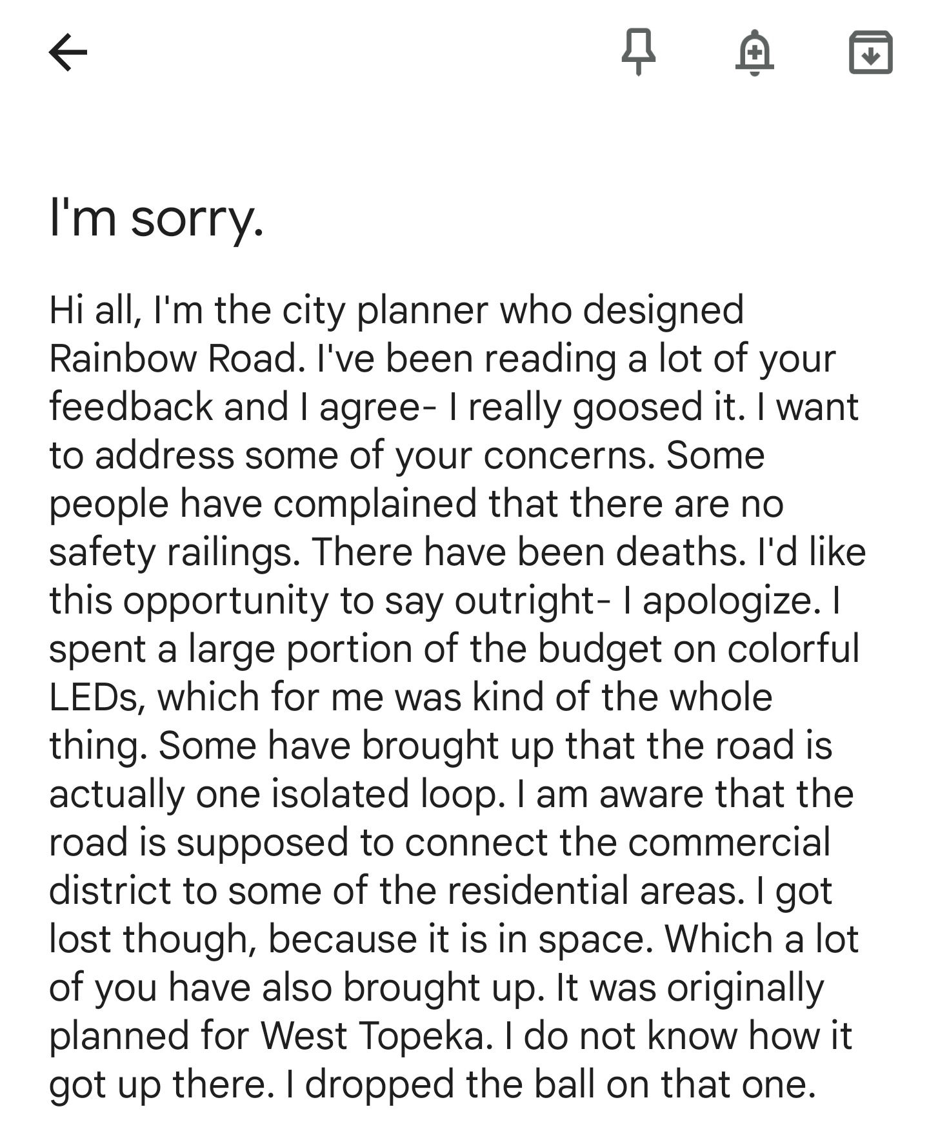
Task: Edit the note title "I'm sorry."
Action: point(157,218)
